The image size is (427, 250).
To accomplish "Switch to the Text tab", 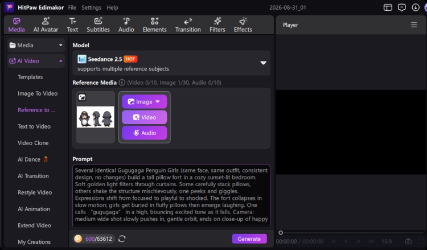I will 72,25.
